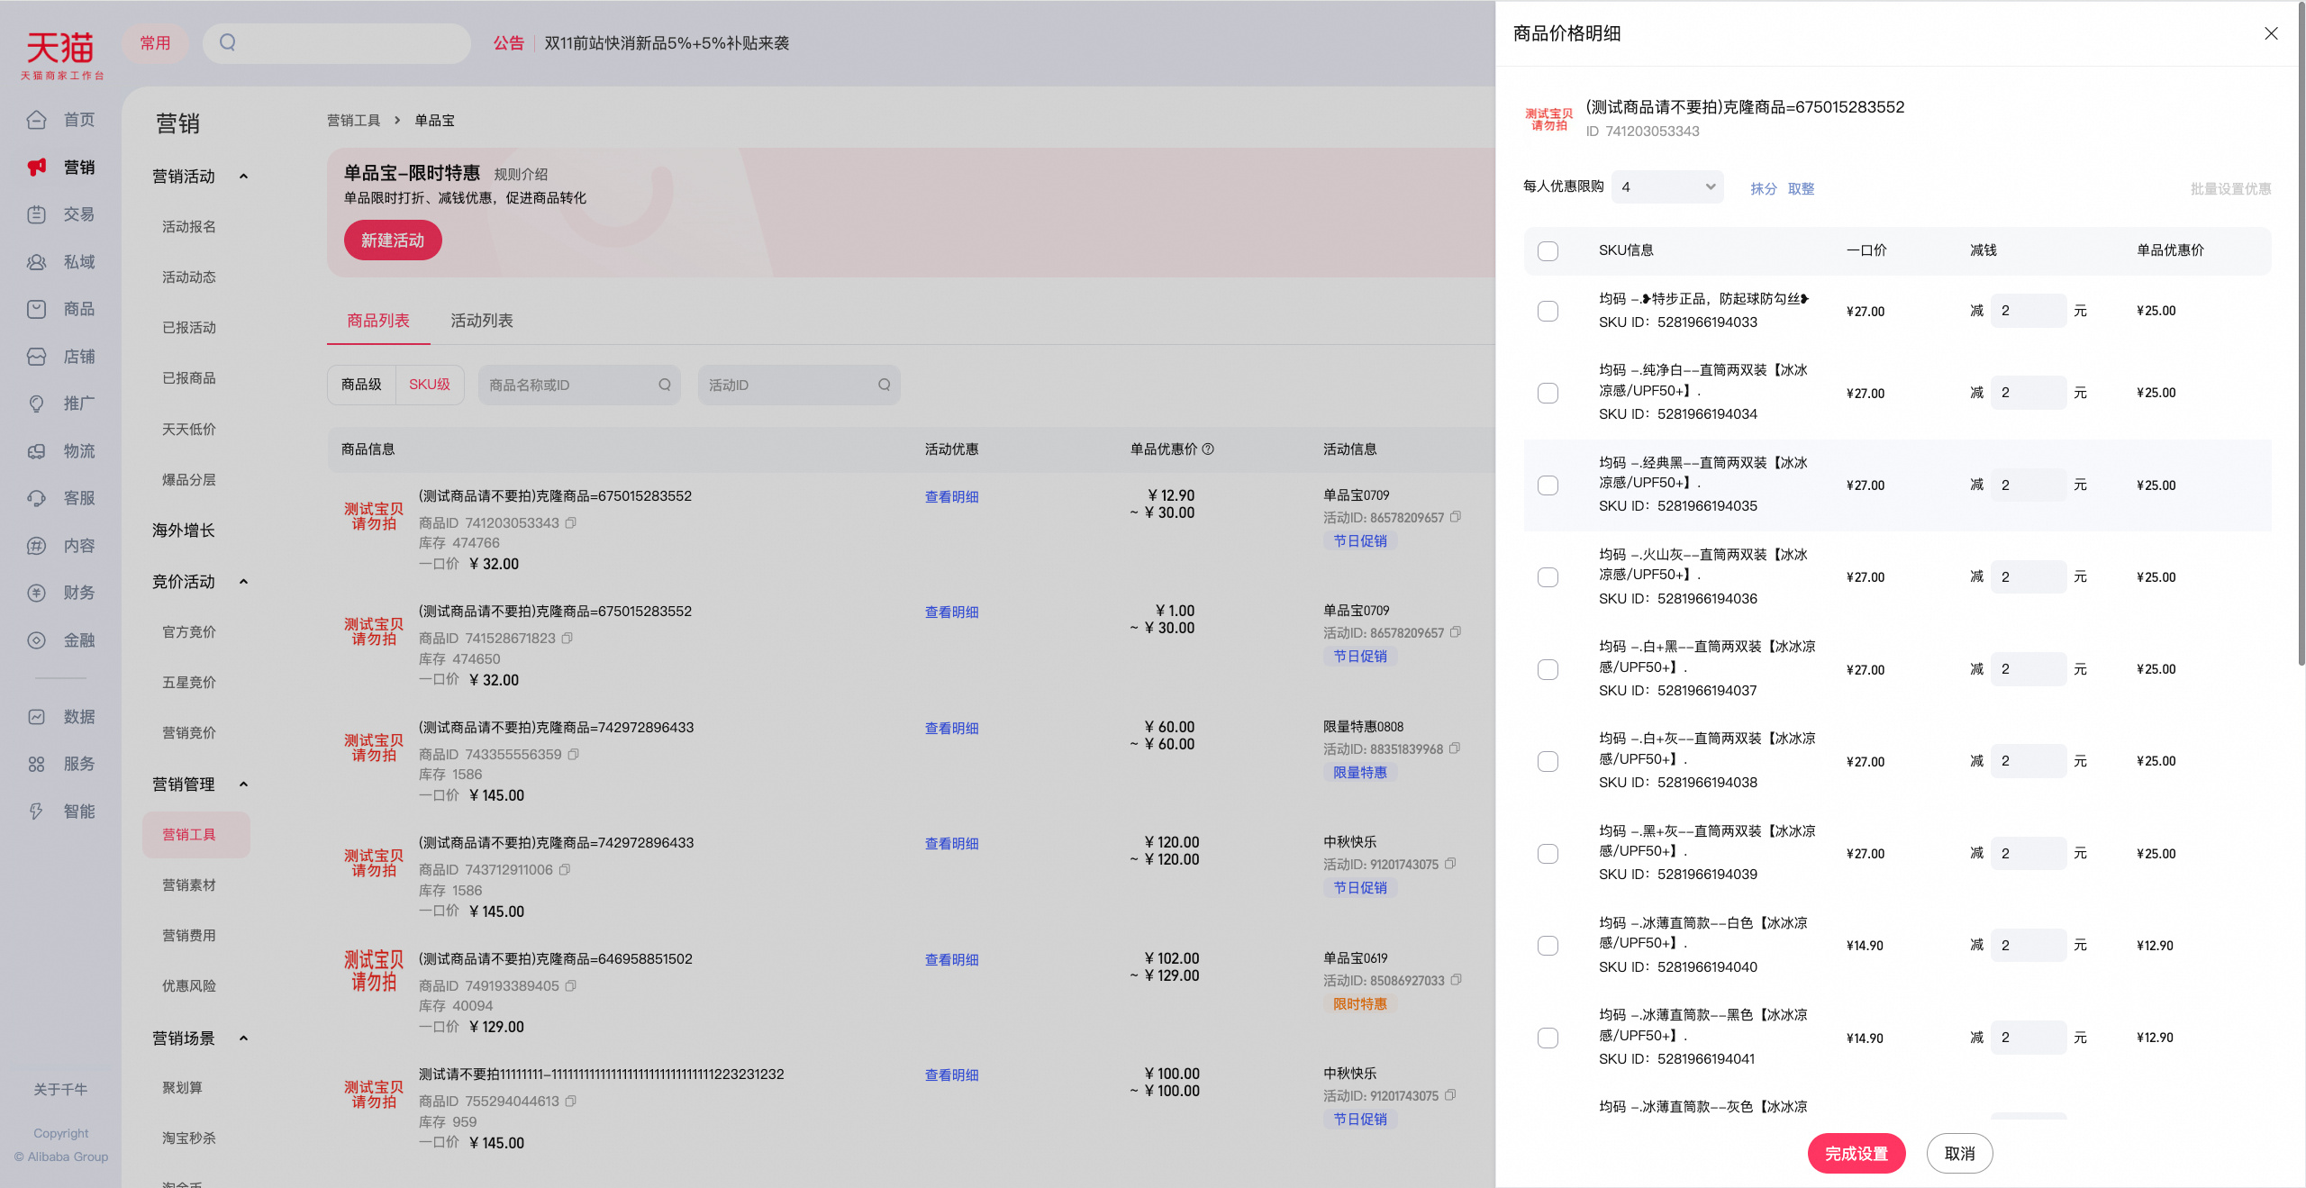The image size is (2306, 1188).
Task: Open the 内容 sidebar icon
Action: pyautogui.click(x=36, y=546)
